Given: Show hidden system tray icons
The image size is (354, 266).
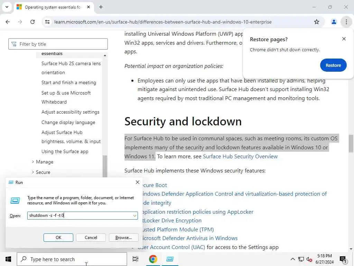Looking at the screenshot, I should point(292,259).
